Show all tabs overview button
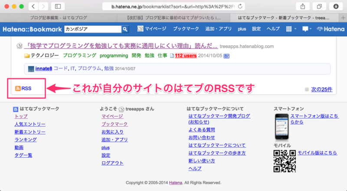This screenshot has width=347, height=191. click(319, 7)
